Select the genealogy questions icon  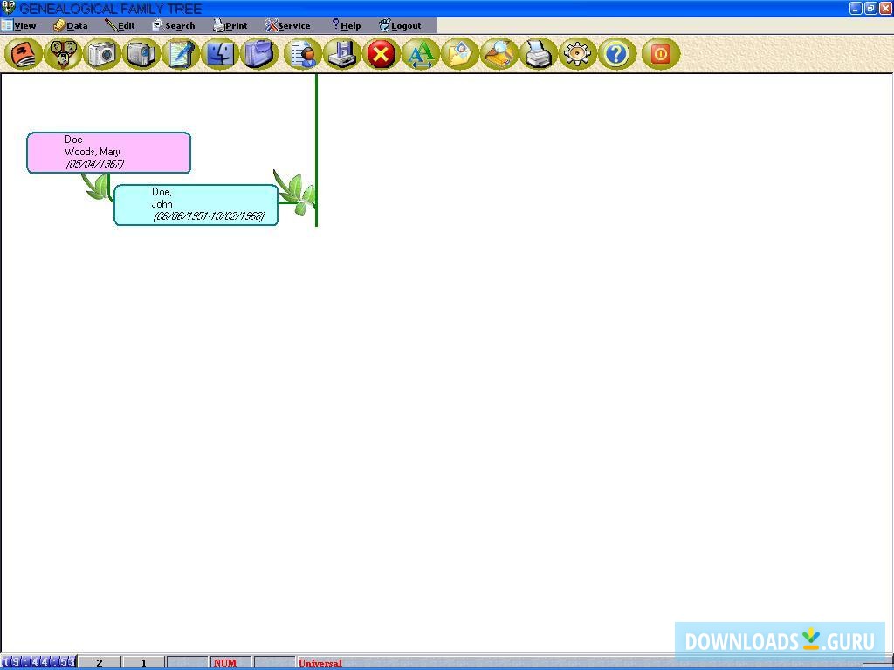point(62,54)
